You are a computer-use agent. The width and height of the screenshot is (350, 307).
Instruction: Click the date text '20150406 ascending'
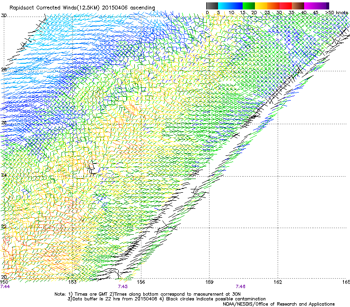click(x=128, y=8)
